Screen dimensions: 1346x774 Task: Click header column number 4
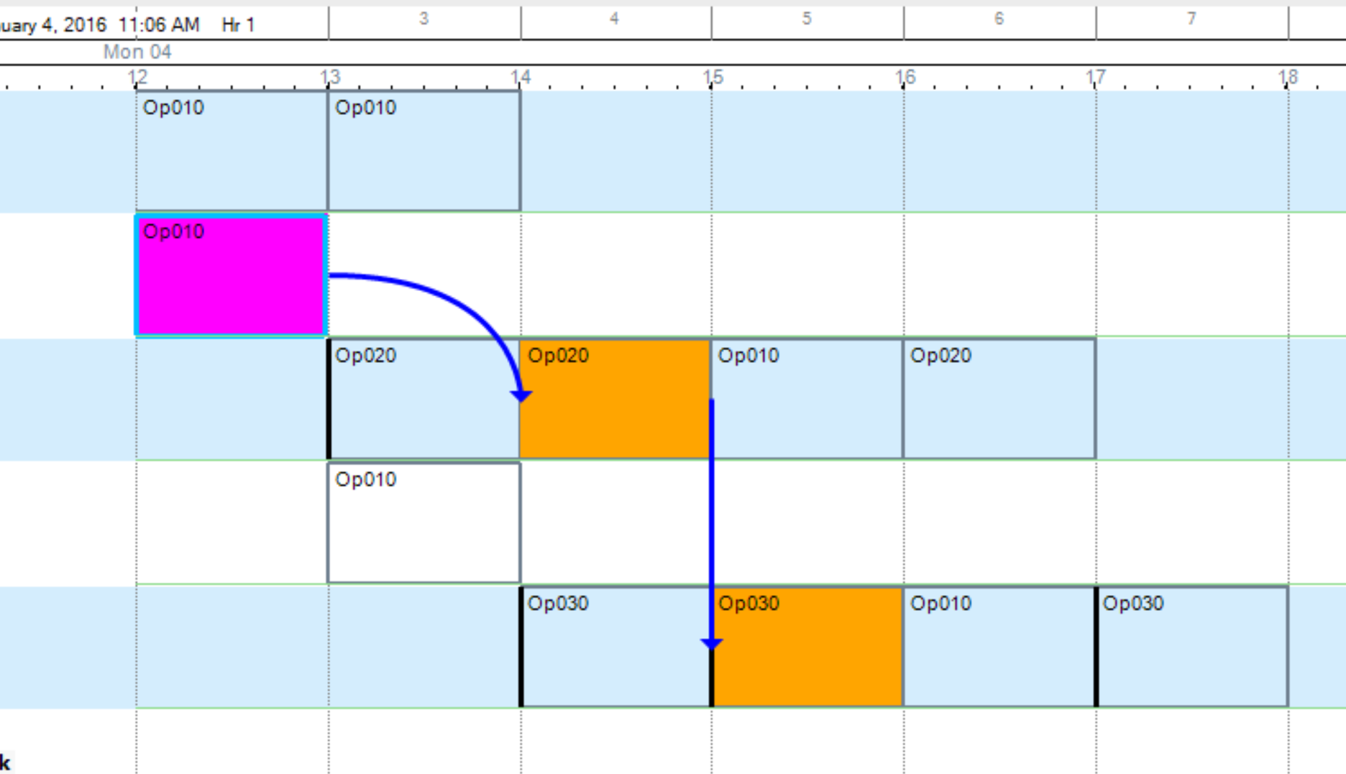point(614,19)
